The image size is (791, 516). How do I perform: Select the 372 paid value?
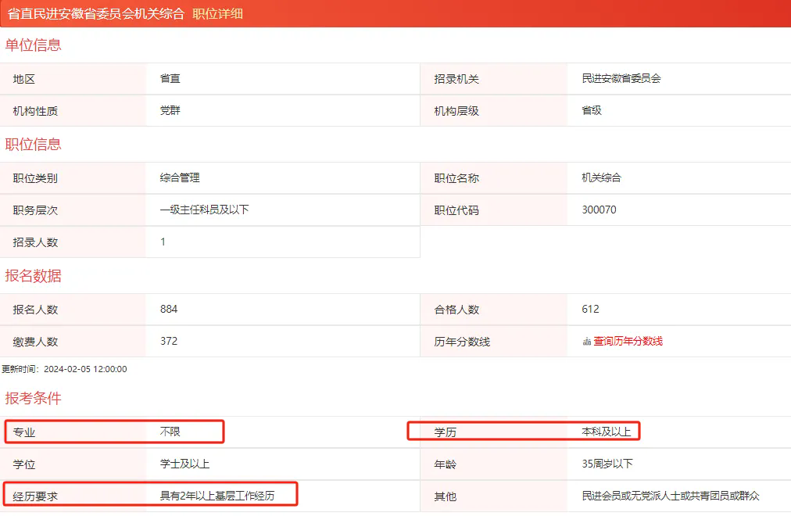[x=169, y=342]
